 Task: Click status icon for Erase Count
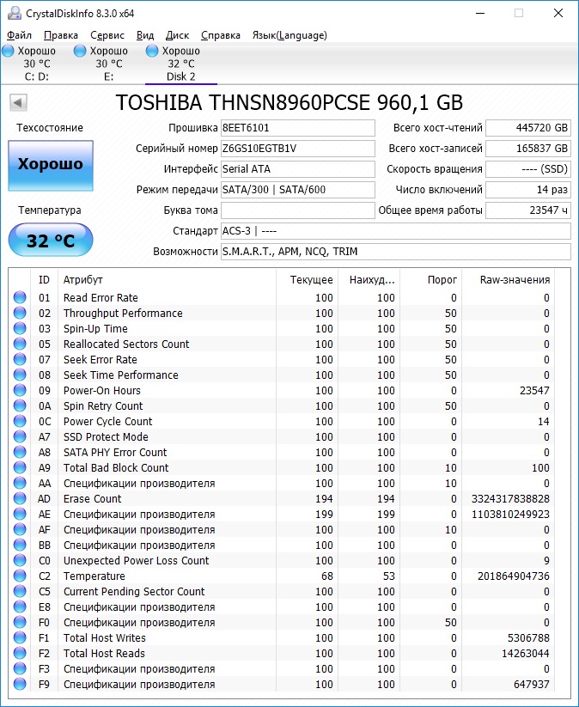(x=20, y=498)
